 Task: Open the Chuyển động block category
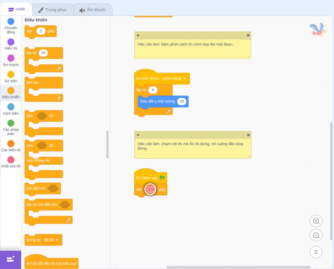(x=11, y=26)
